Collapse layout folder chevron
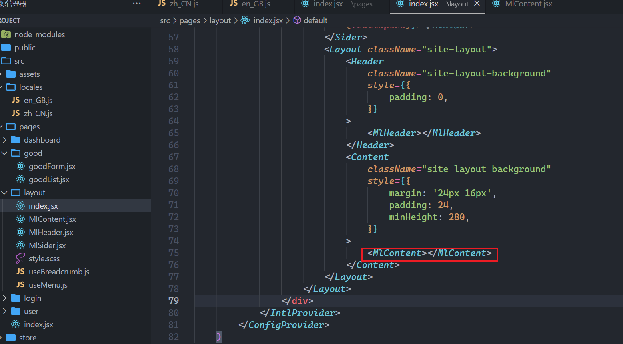 tap(4, 193)
